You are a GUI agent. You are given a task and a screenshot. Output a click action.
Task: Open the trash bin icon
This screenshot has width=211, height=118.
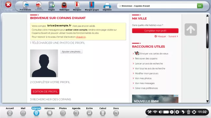click(189, 112)
